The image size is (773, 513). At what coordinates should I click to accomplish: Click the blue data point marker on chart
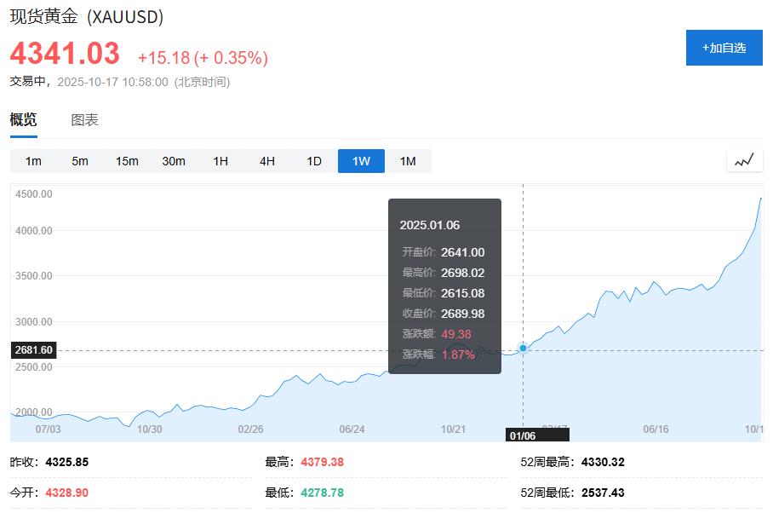point(523,348)
